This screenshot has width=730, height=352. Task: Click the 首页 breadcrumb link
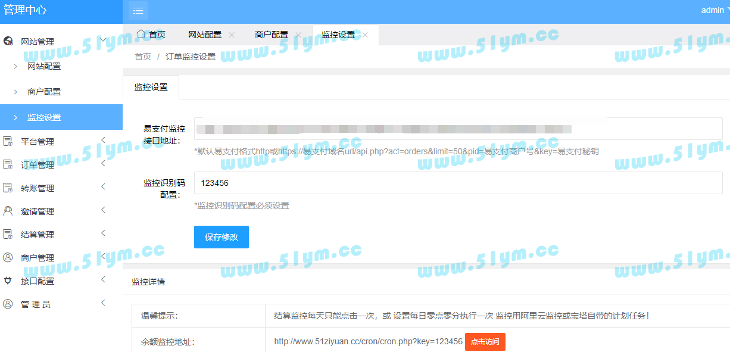point(143,57)
